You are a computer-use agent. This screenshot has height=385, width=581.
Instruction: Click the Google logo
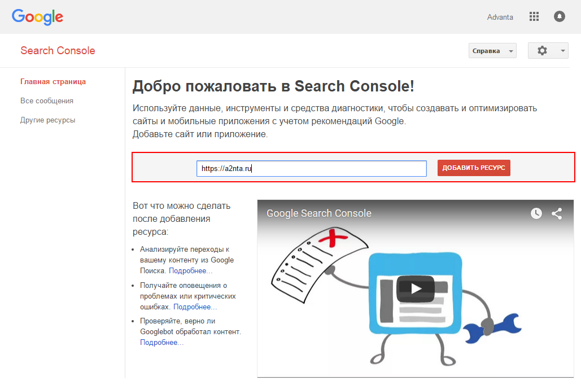click(x=37, y=17)
